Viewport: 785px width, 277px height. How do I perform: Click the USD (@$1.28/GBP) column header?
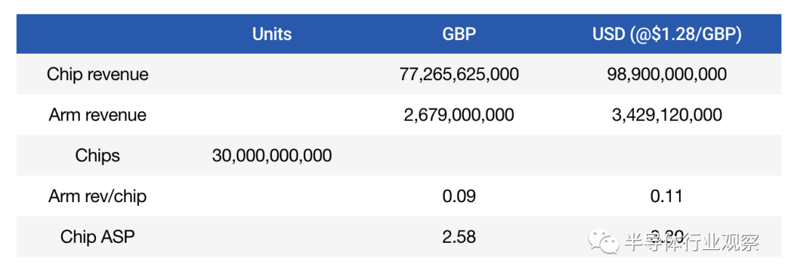(667, 34)
